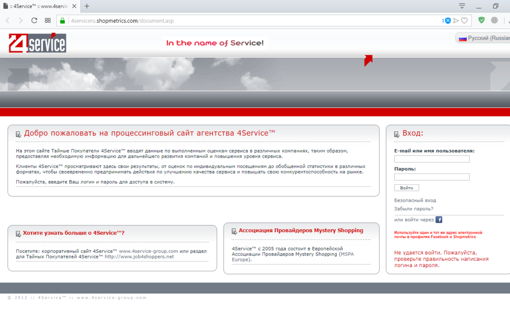Click the footer www.4service-group.com text

[x=112, y=298]
